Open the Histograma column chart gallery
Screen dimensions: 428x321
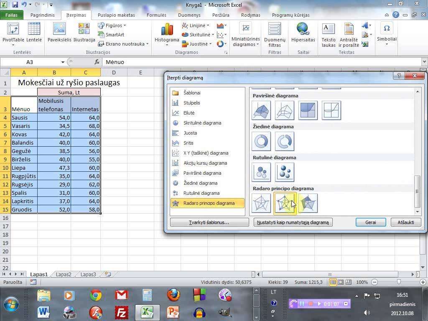[167, 34]
